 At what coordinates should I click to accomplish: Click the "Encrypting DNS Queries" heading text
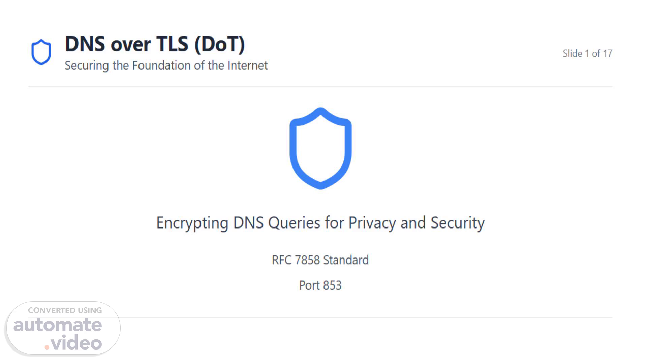click(320, 223)
